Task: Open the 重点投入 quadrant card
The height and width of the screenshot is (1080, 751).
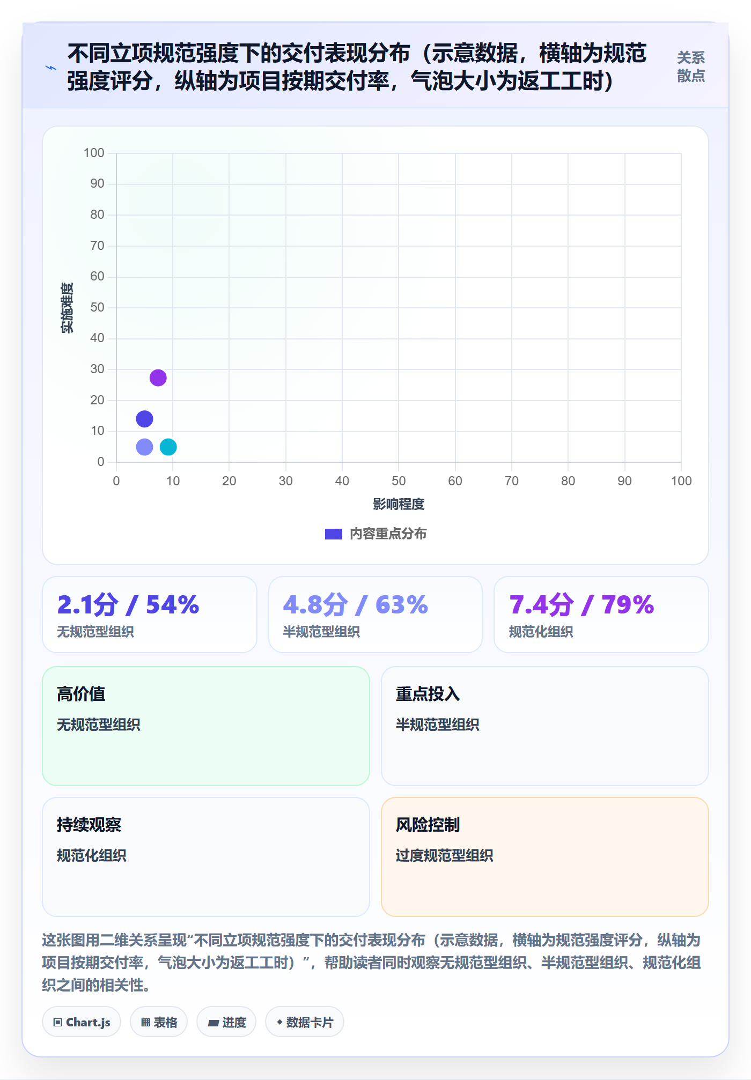Action: click(545, 726)
